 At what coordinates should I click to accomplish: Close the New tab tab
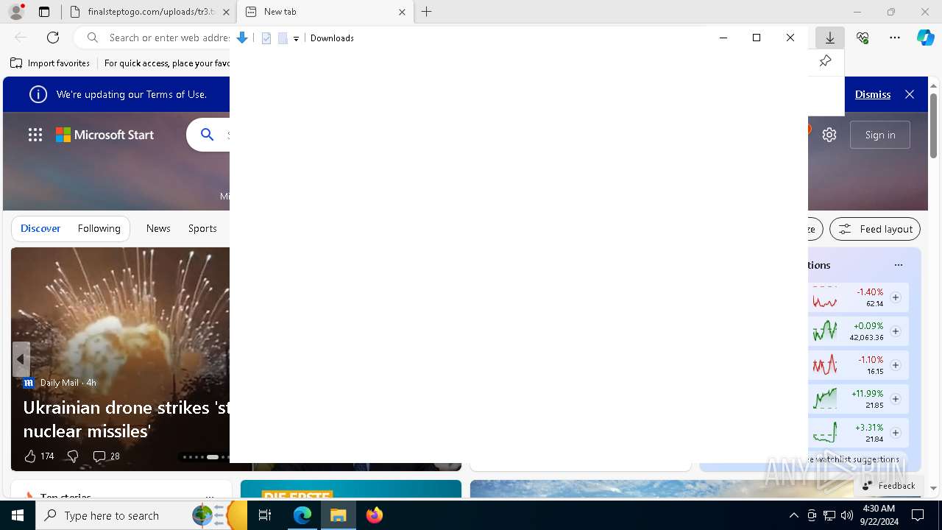[402, 12]
